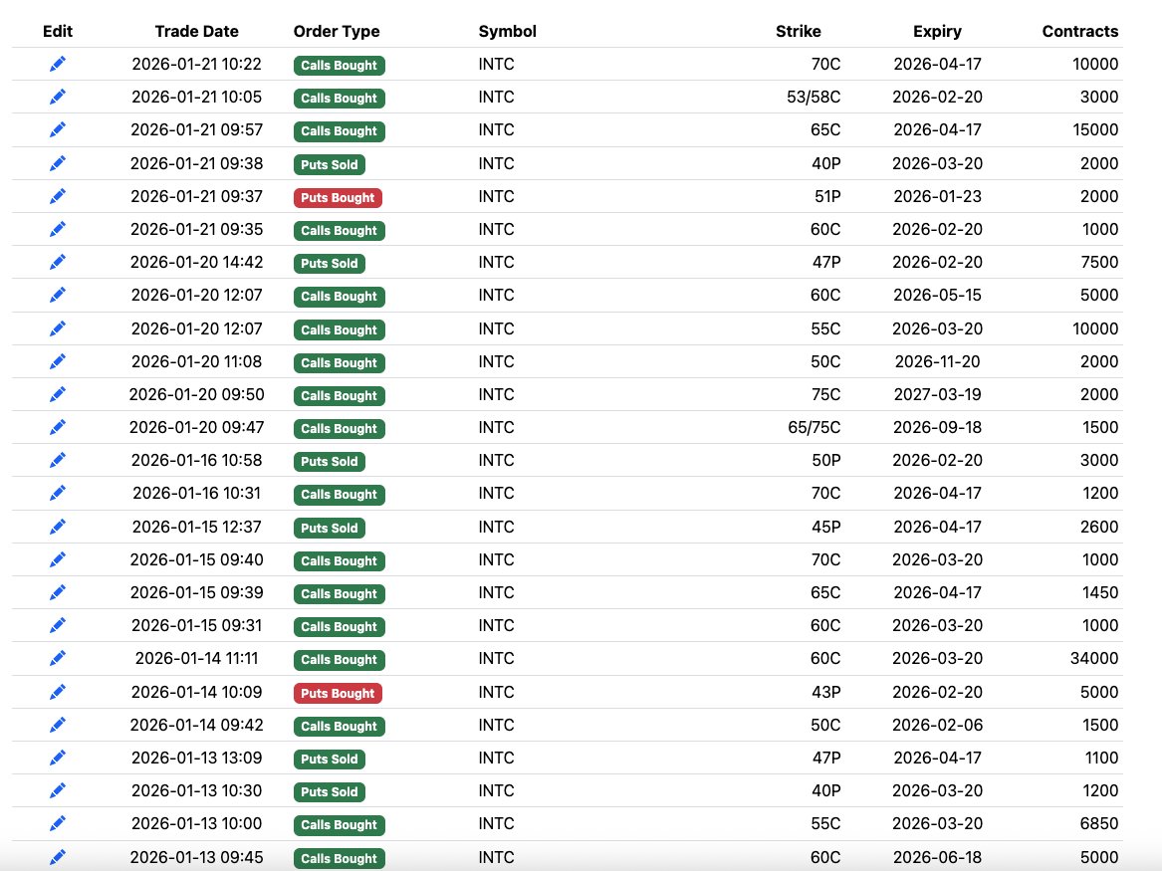Click the 6850 contracts value
Viewport: 1162px width, 871px height.
point(1099,823)
